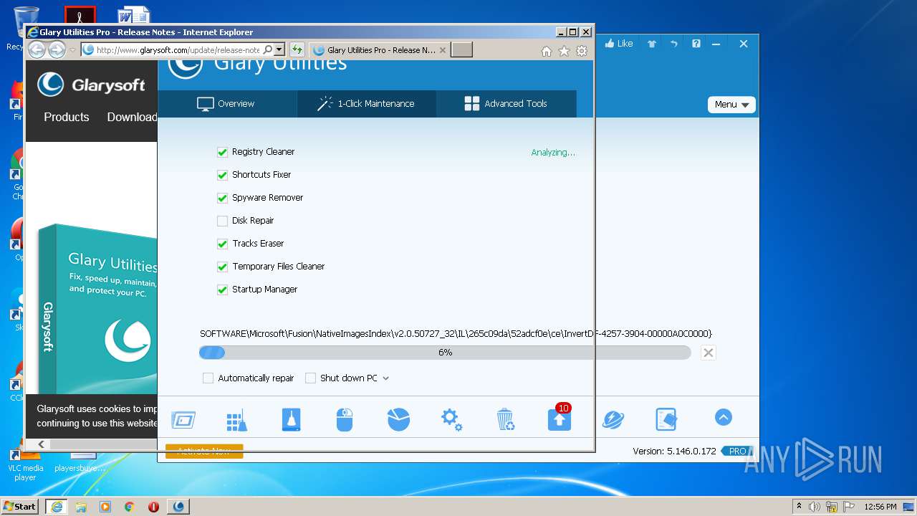Click the volume icon in system tray
The width and height of the screenshot is (917, 516).
(815, 507)
